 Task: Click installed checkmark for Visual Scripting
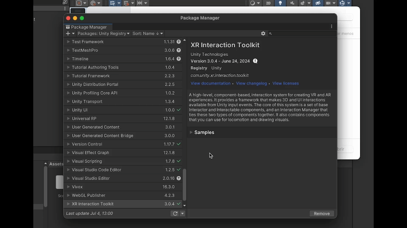[x=178, y=161]
